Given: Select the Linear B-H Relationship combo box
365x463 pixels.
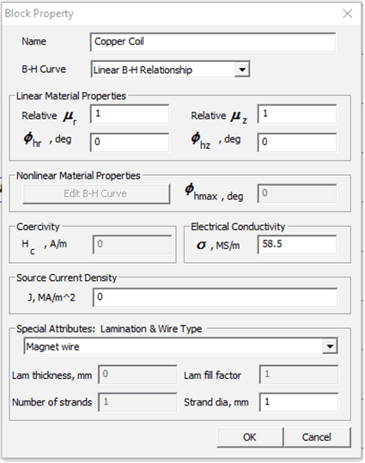Looking at the screenshot, I should pos(170,70).
